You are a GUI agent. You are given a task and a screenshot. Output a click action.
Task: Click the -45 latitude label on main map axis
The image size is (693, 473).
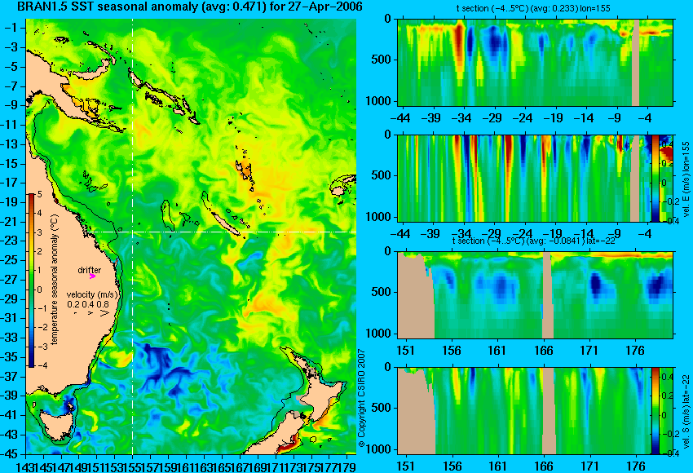click(10, 454)
